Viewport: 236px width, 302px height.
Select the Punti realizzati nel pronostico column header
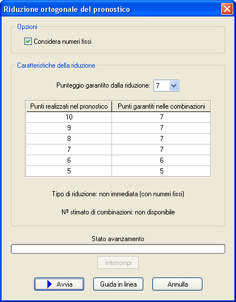click(x=69, y=106)
